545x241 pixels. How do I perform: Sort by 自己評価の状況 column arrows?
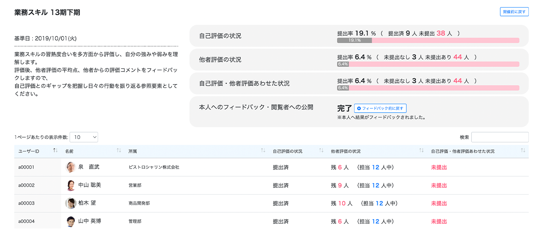coord(321,151)
